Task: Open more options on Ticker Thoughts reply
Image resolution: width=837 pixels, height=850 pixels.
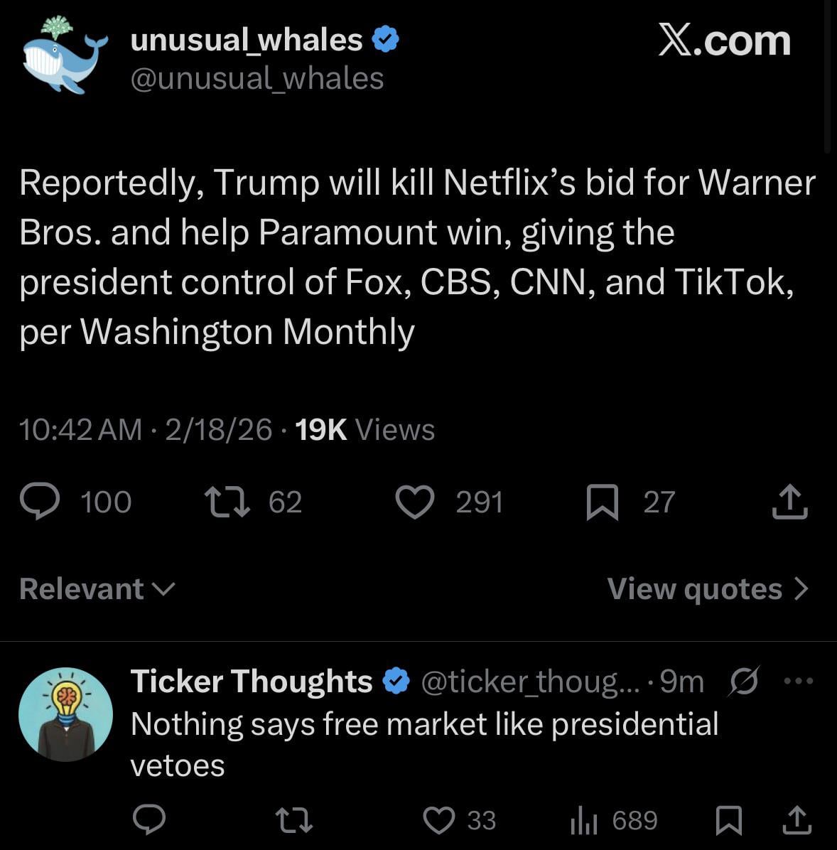Action: (x=799, y=681)
